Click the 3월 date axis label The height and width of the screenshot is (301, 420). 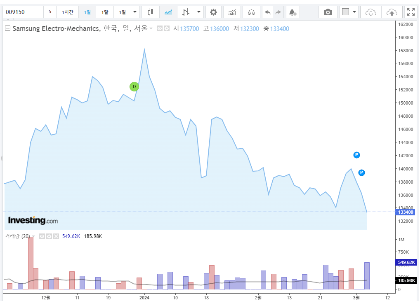(356, 298)
